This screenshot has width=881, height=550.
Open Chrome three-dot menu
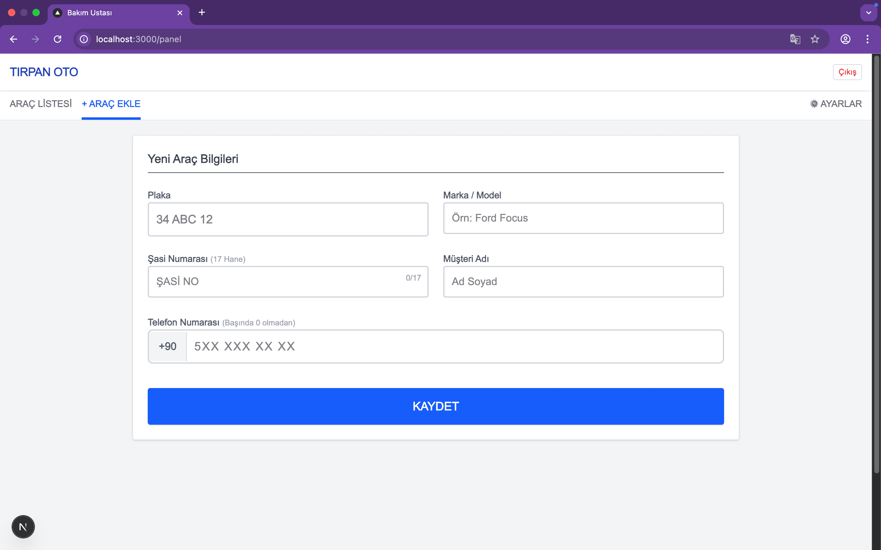[868, 39]
